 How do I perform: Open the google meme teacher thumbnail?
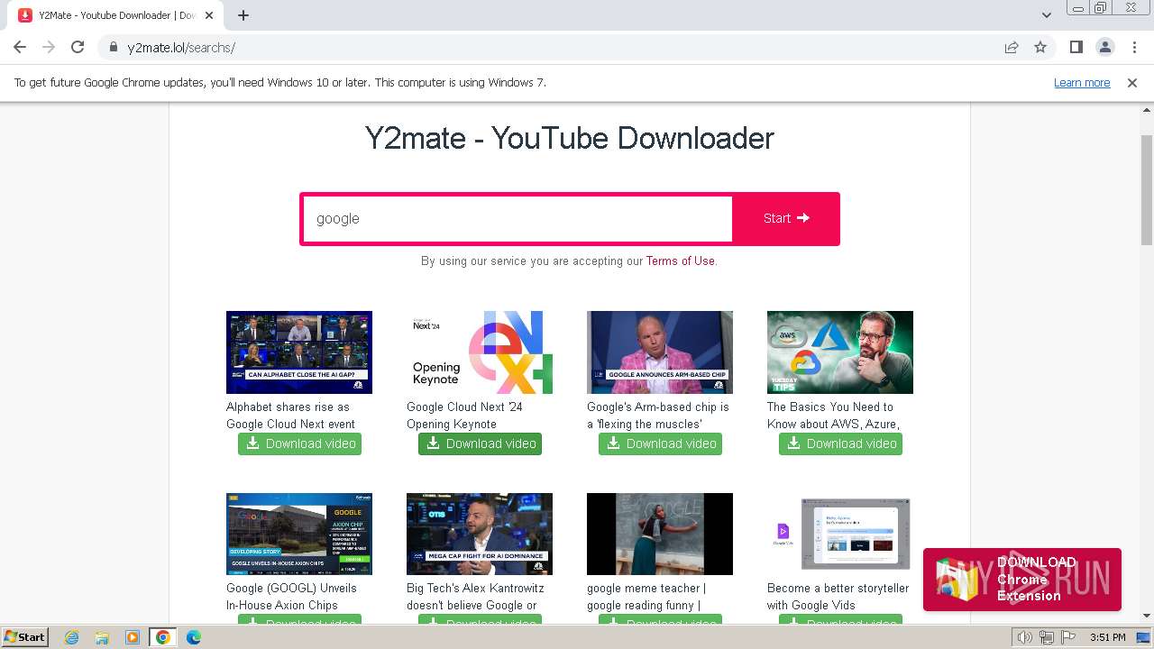pos(660,534)
